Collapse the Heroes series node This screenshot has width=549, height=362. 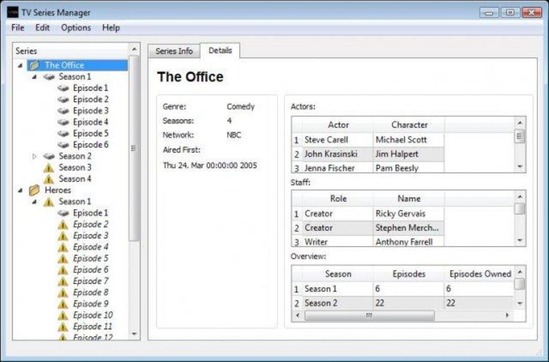tap(21, 191)
